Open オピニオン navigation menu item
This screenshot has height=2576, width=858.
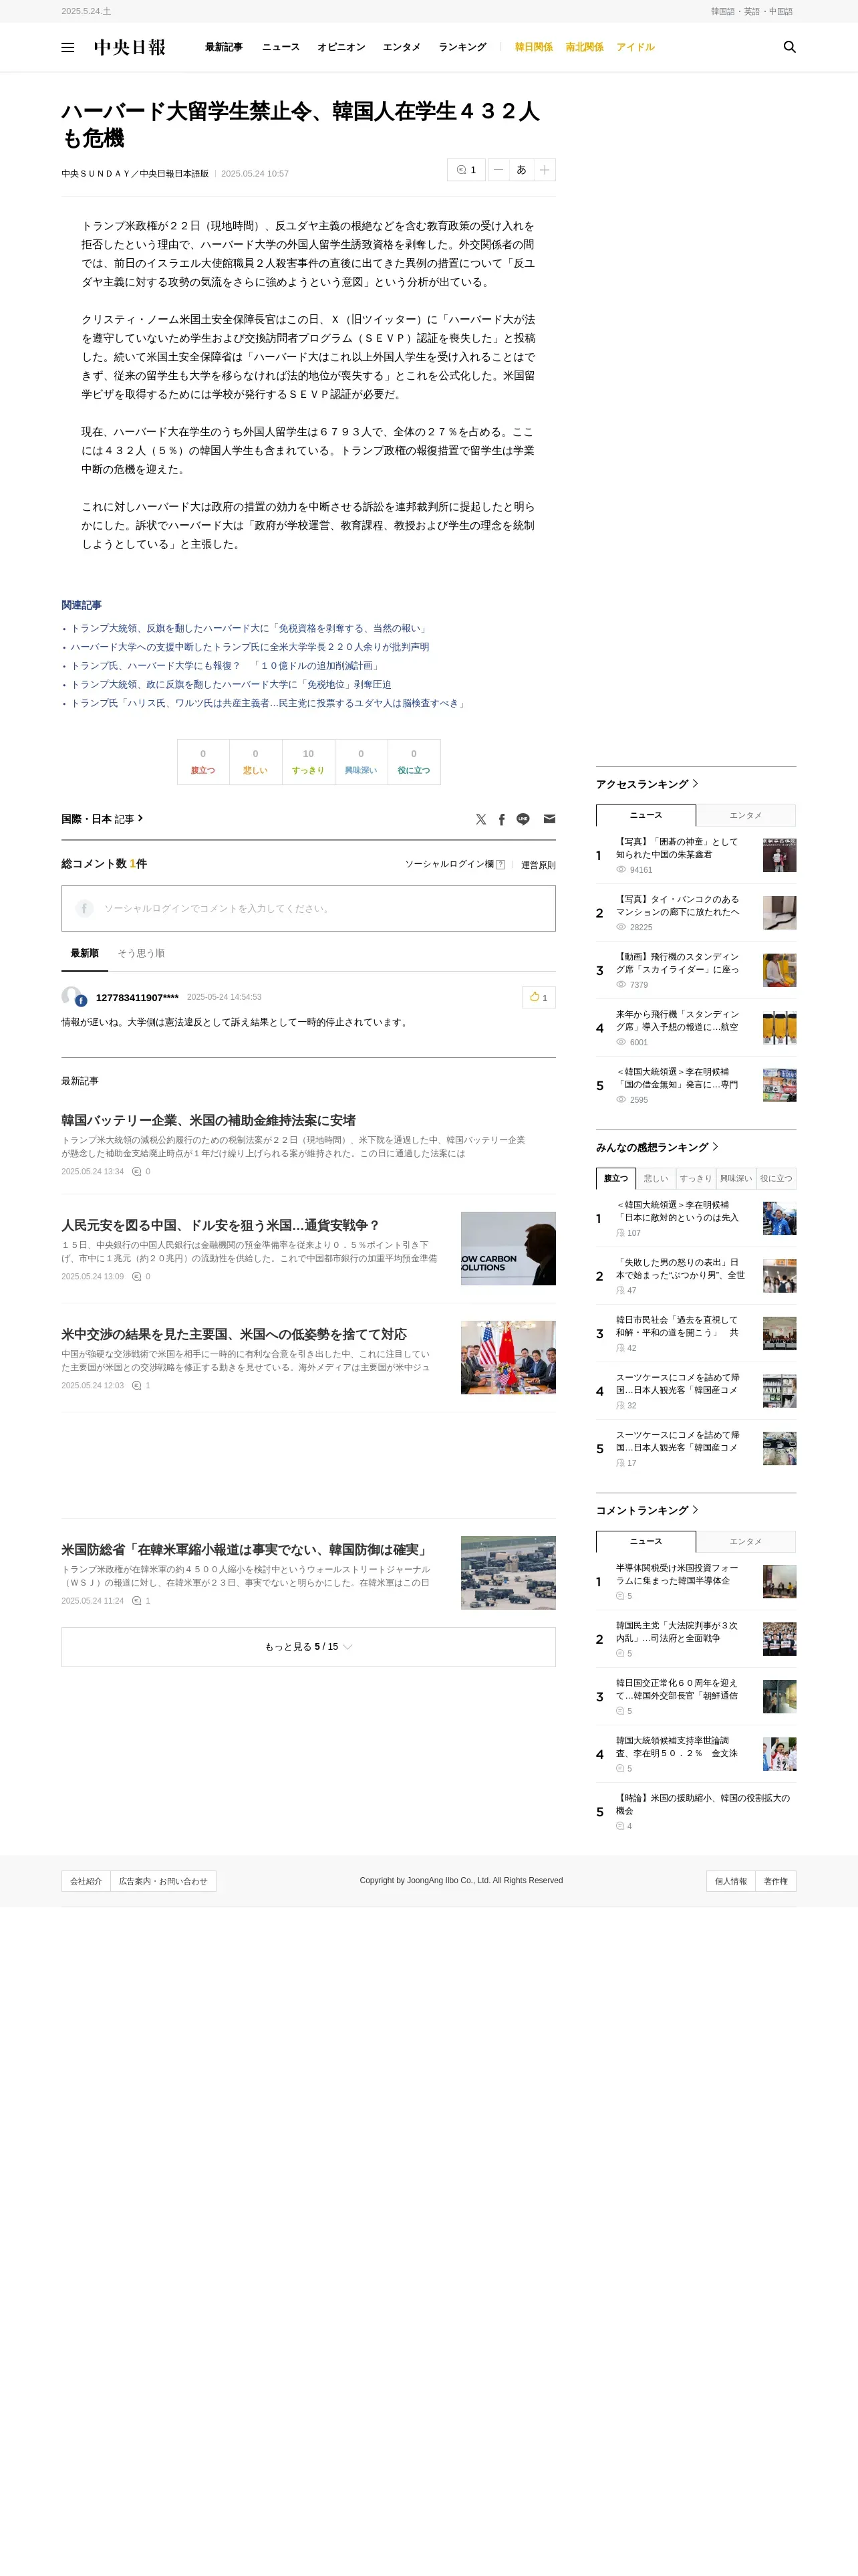[341, 47]
